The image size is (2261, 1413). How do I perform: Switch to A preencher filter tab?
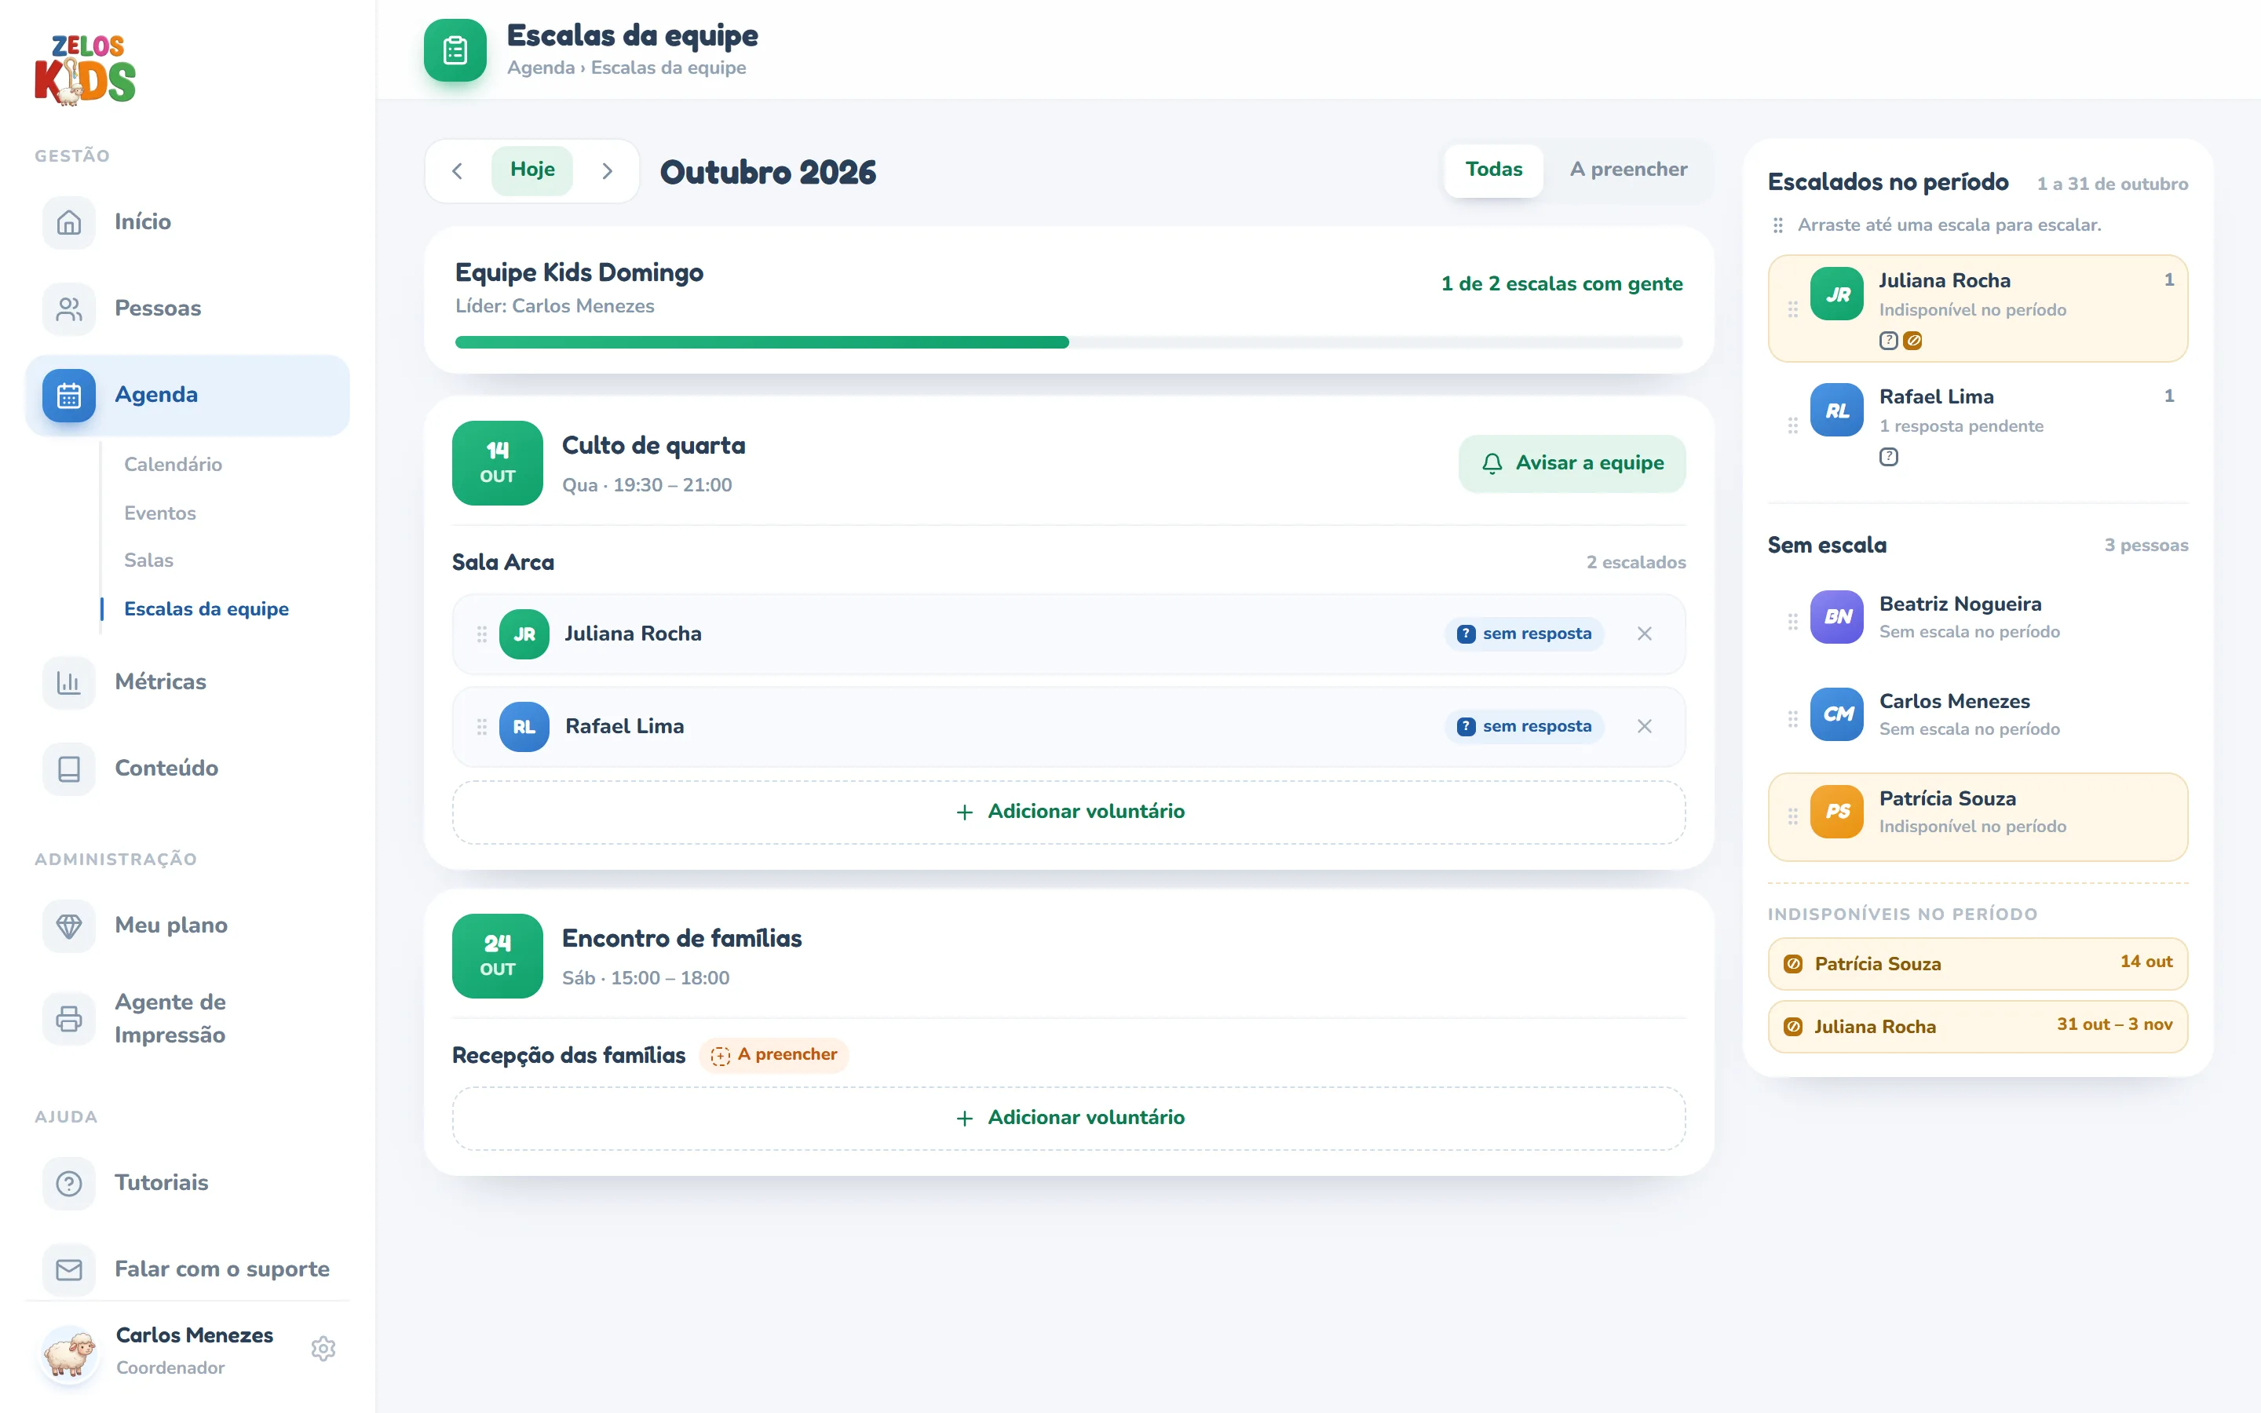[x=1628, y=170]
